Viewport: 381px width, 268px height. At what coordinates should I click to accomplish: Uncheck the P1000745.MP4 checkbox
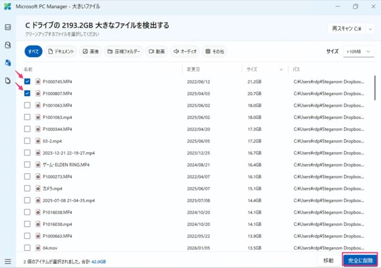coord(27,81)
